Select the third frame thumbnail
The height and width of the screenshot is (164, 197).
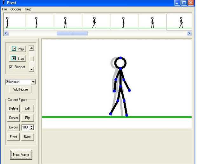[x=68, y=22]
